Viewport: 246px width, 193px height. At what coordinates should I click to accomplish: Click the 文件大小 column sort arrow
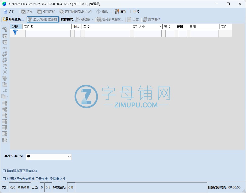point(160,27)
